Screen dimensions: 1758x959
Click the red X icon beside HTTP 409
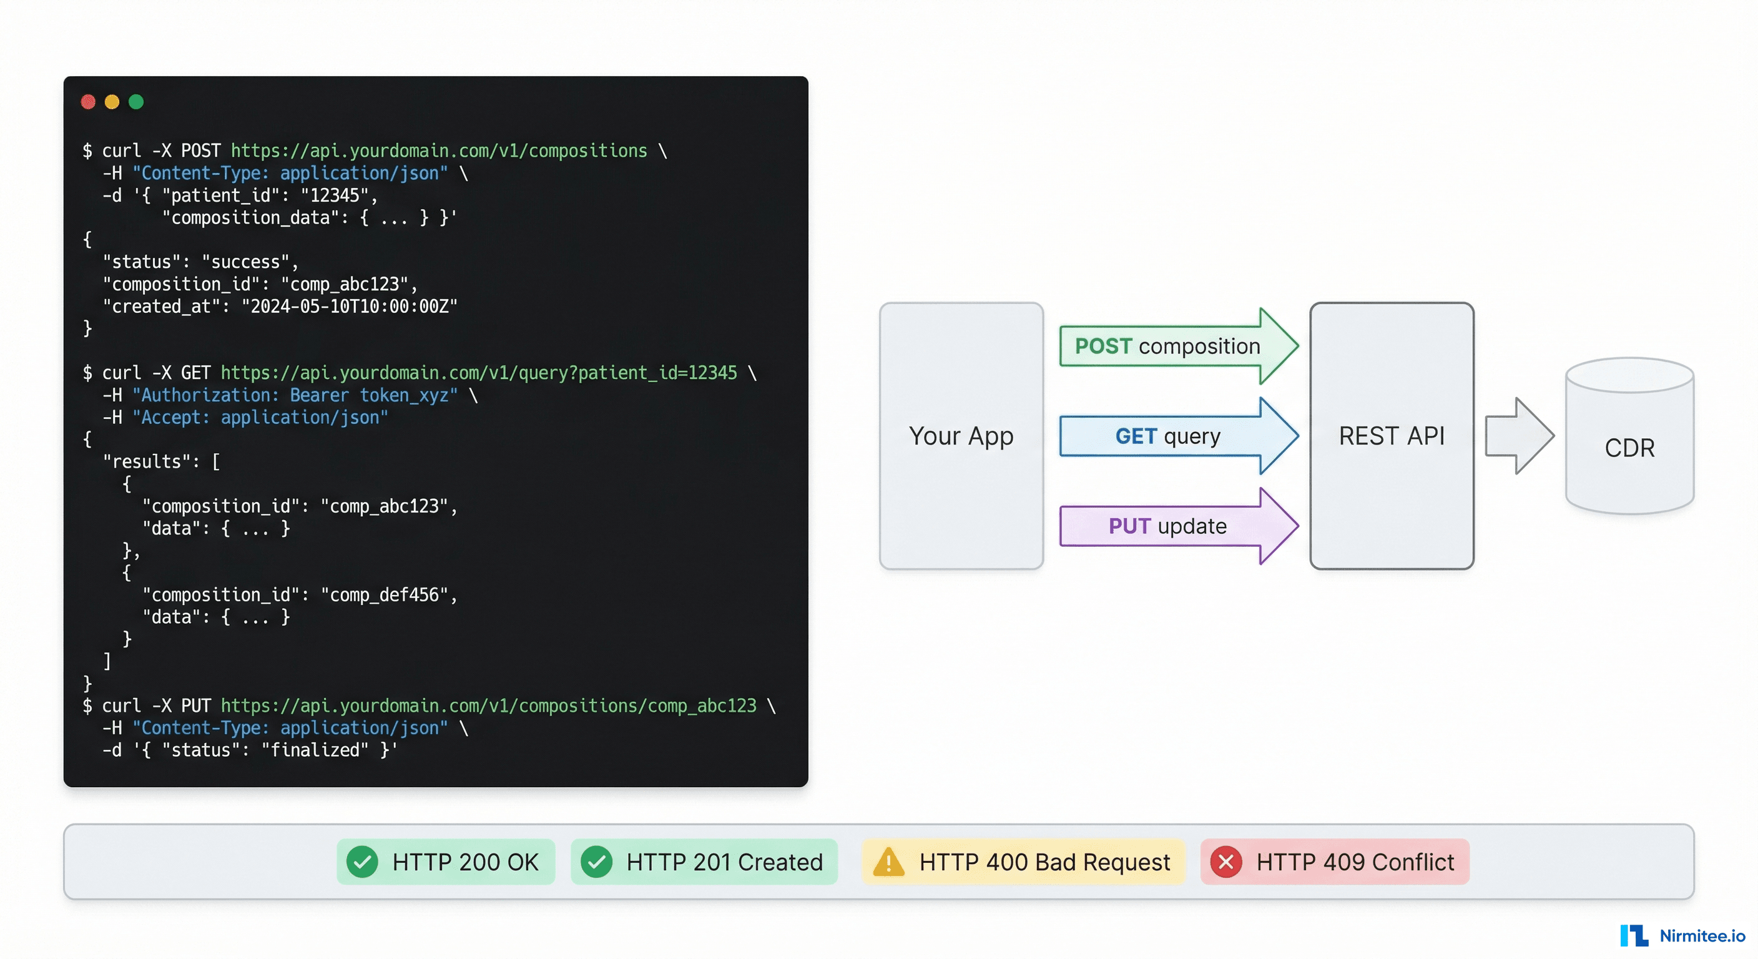pos(1225,862)
